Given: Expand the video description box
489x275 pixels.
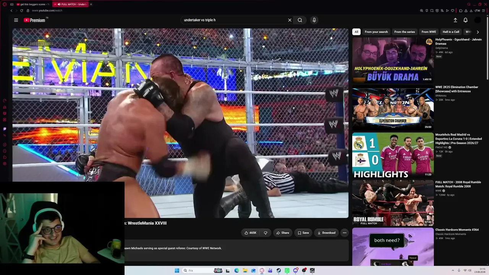Looking at the screenshot, I should (x=237, y=251).
